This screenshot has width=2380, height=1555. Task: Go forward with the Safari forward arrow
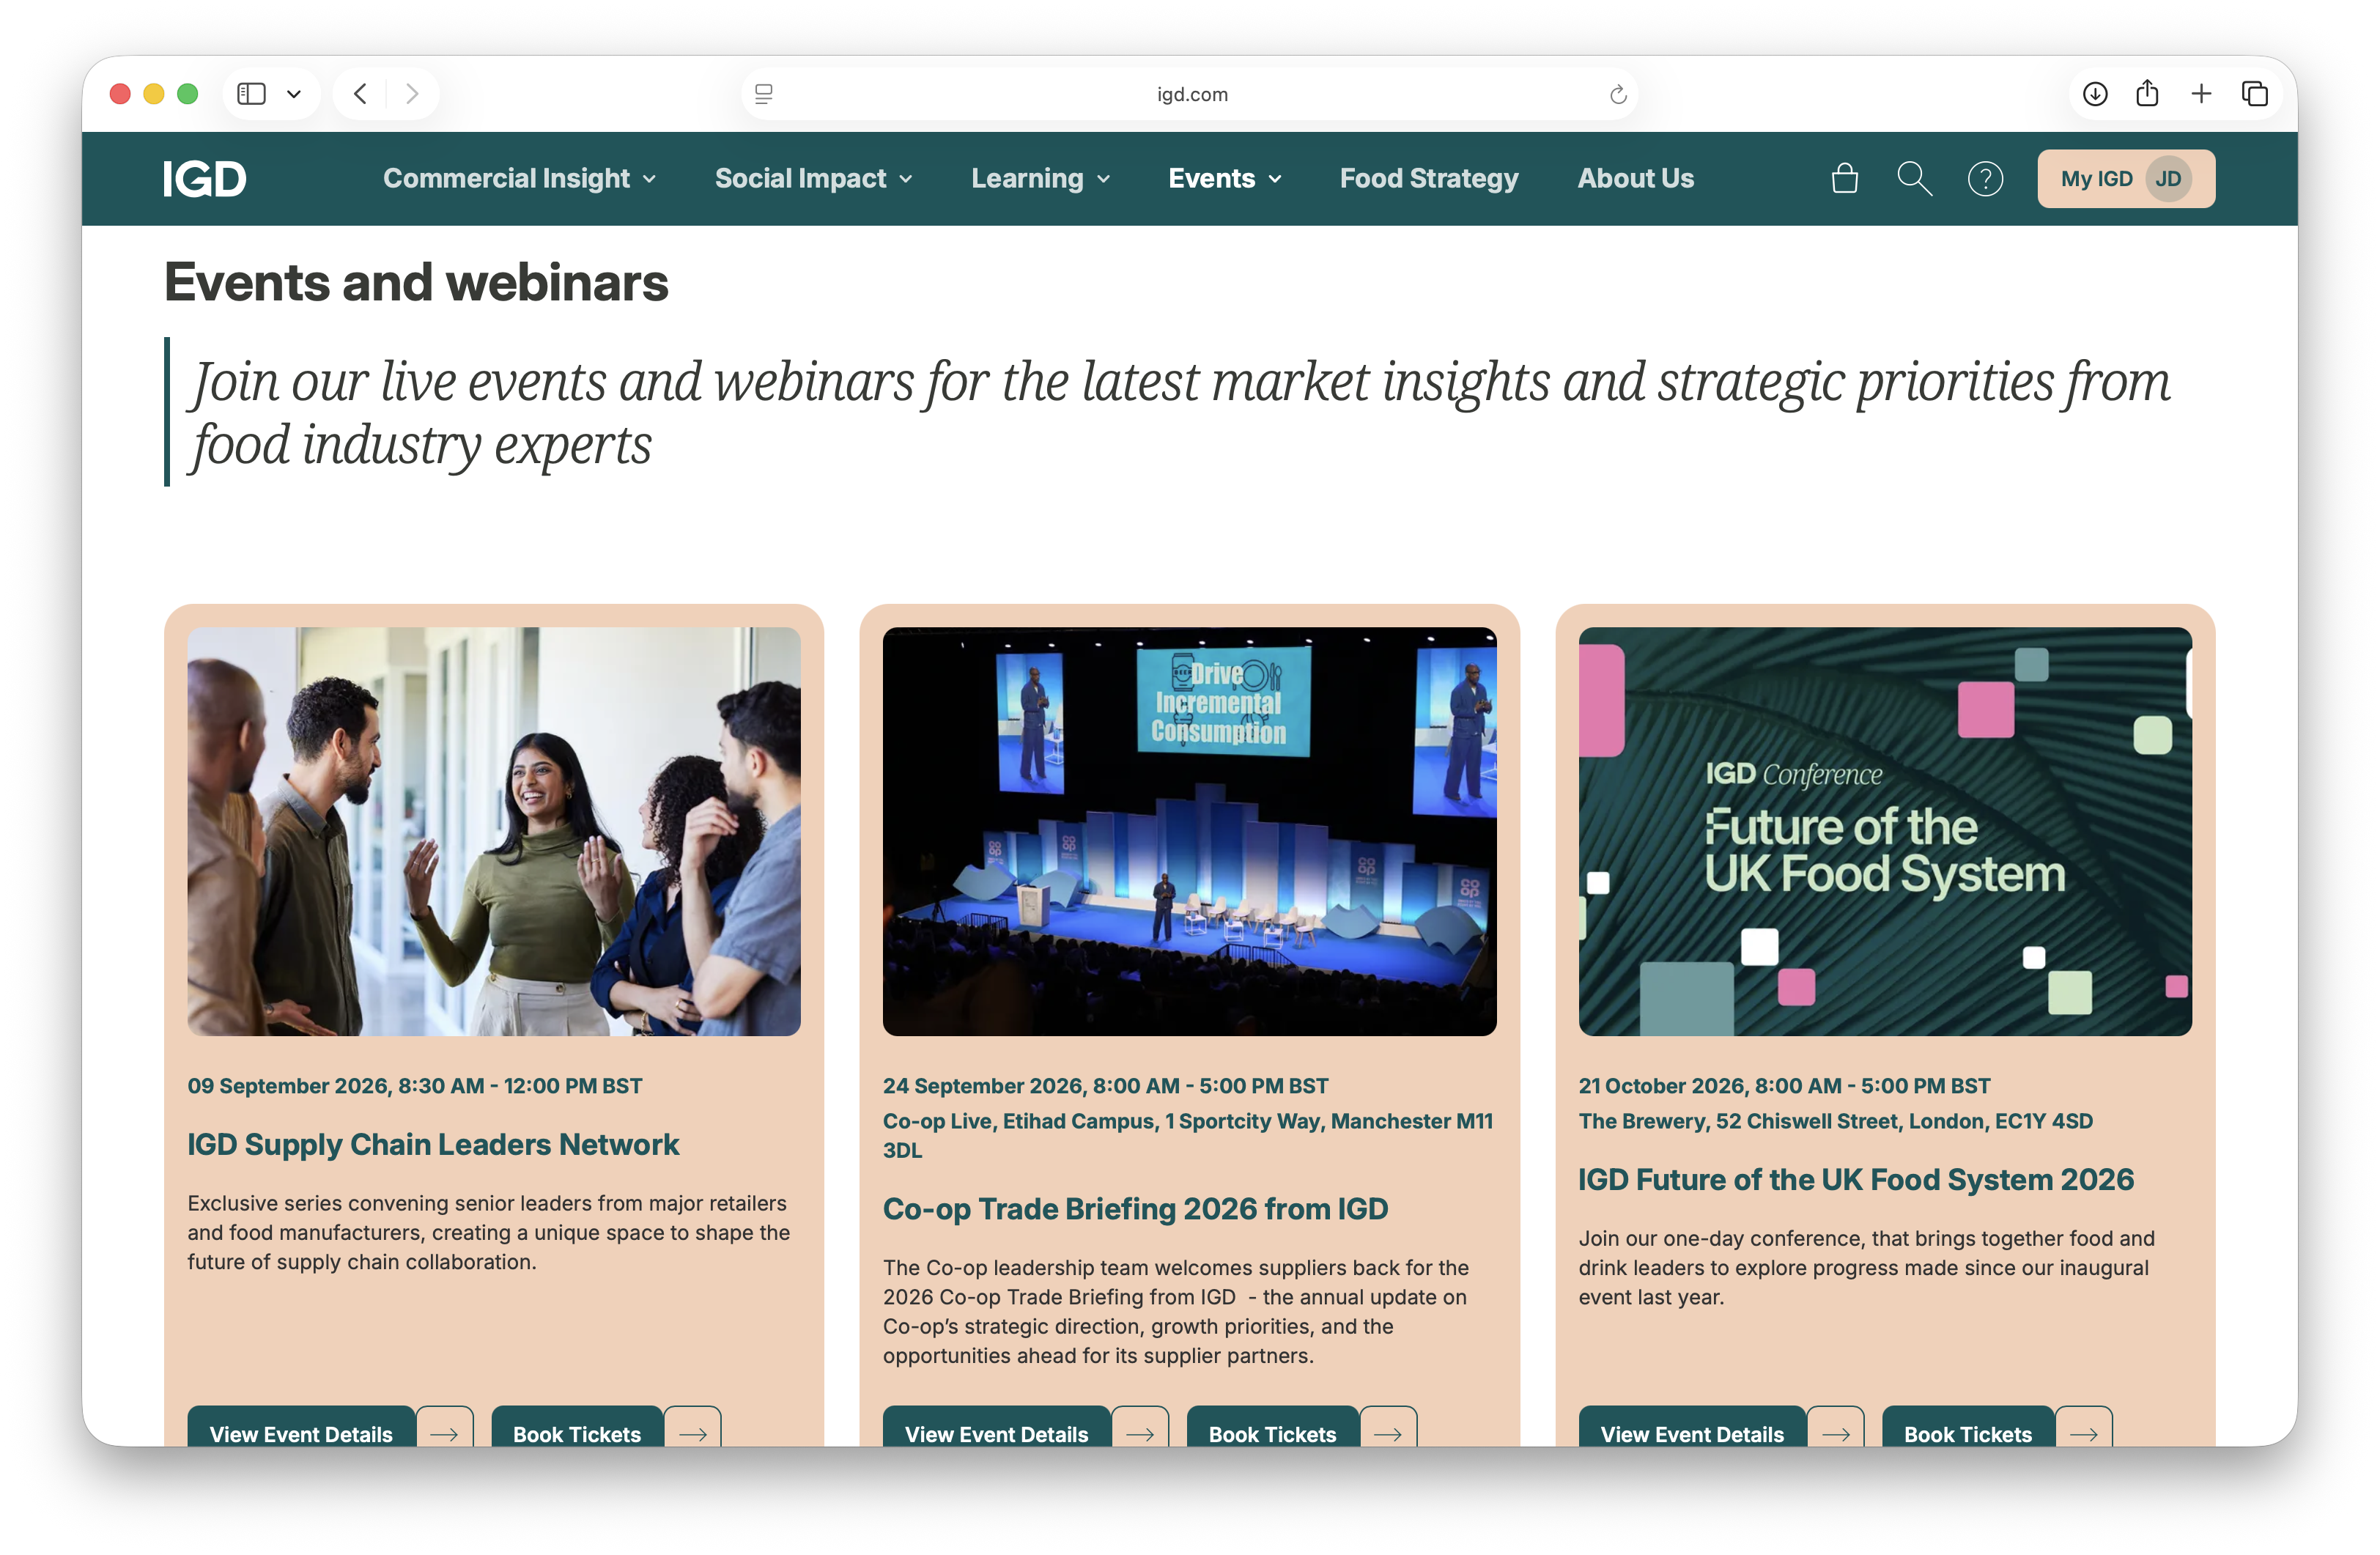[412, 94]
